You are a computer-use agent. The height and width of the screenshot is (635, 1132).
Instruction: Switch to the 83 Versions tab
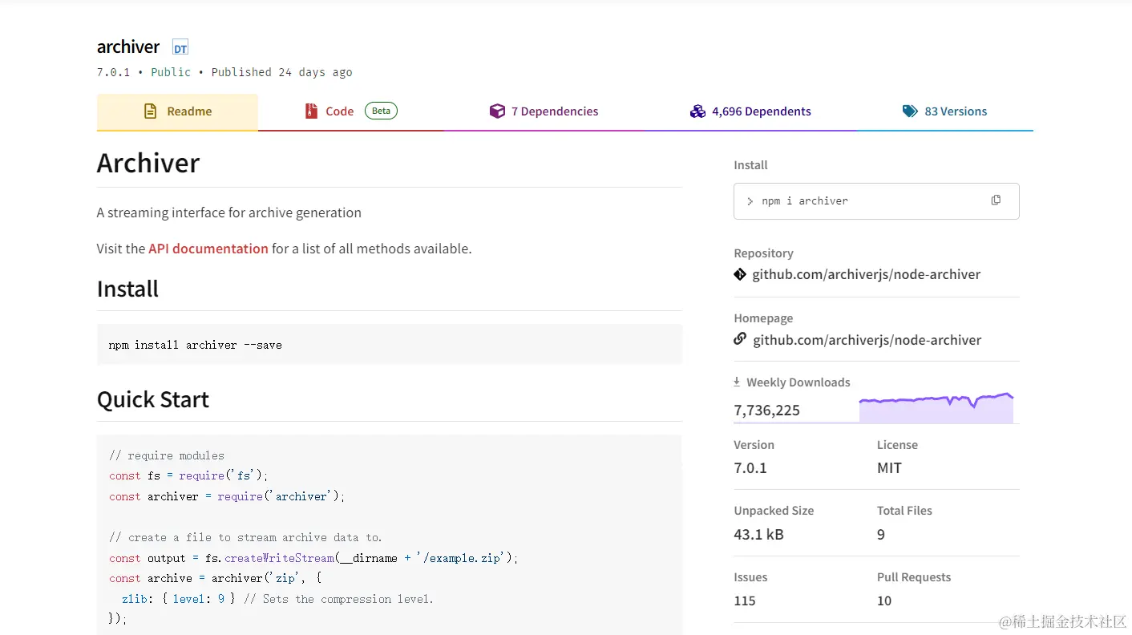pos(944,111)
